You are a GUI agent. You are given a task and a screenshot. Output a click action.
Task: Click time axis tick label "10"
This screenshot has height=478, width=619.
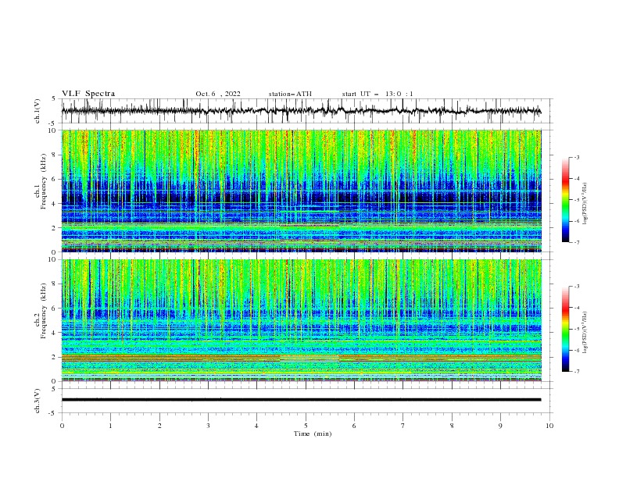pyautogui.click(x=549, y=426)
